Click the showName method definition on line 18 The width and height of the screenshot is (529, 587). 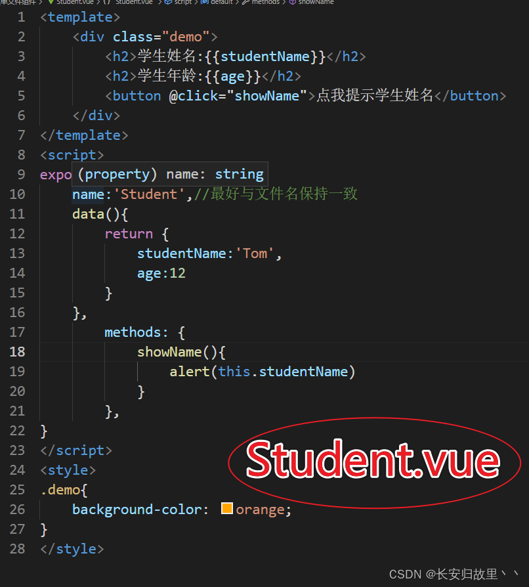(169, 352)
